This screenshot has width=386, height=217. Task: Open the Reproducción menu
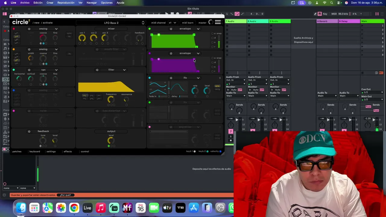pos(66,3)
